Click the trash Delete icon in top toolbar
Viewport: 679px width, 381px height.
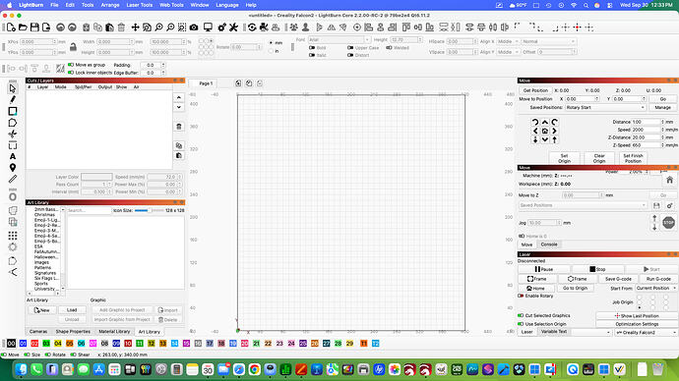click(121, 27)
